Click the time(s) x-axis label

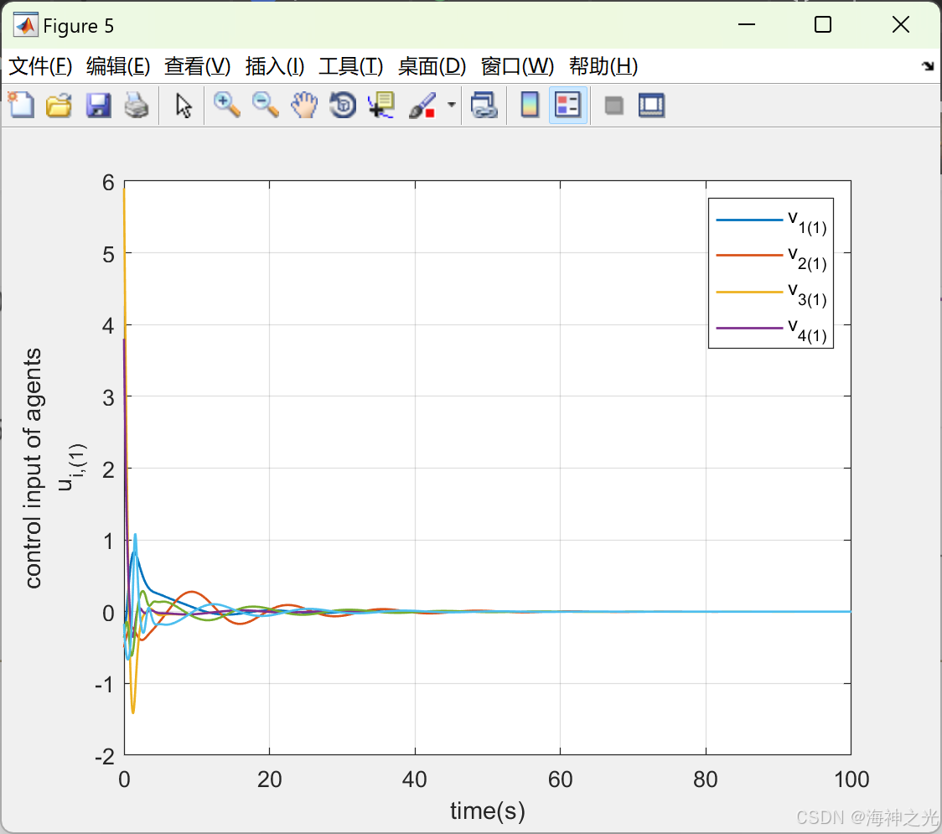point(488,811)
